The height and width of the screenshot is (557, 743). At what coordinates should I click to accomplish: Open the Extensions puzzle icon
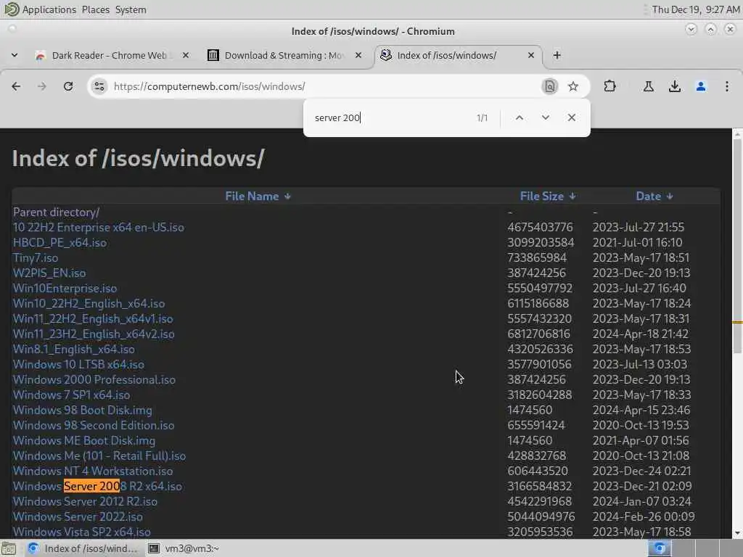pos(609,86)
